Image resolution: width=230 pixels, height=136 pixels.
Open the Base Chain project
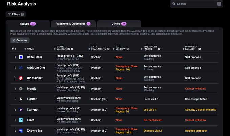tap(34, 57)
